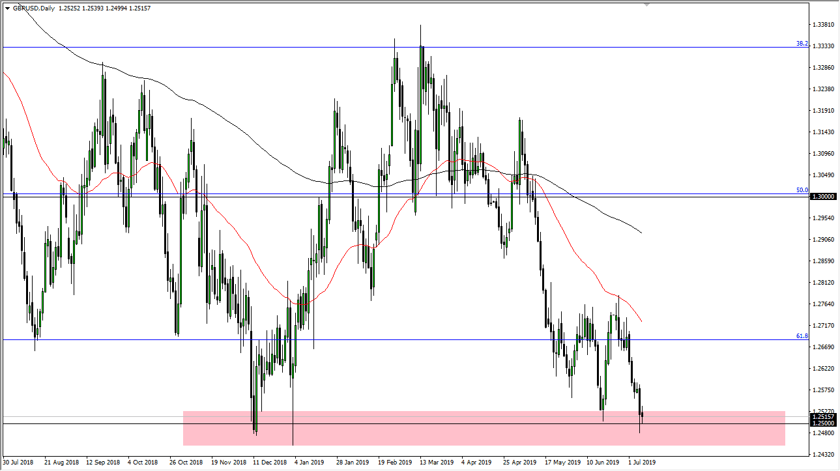Click the 1.25000 horizontal line price tag

coord(824,423)
